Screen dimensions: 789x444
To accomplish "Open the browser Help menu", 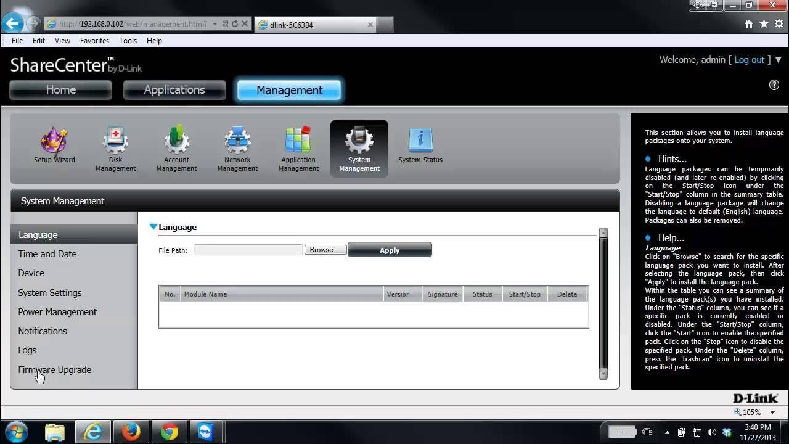I will (x=154, y=41).
